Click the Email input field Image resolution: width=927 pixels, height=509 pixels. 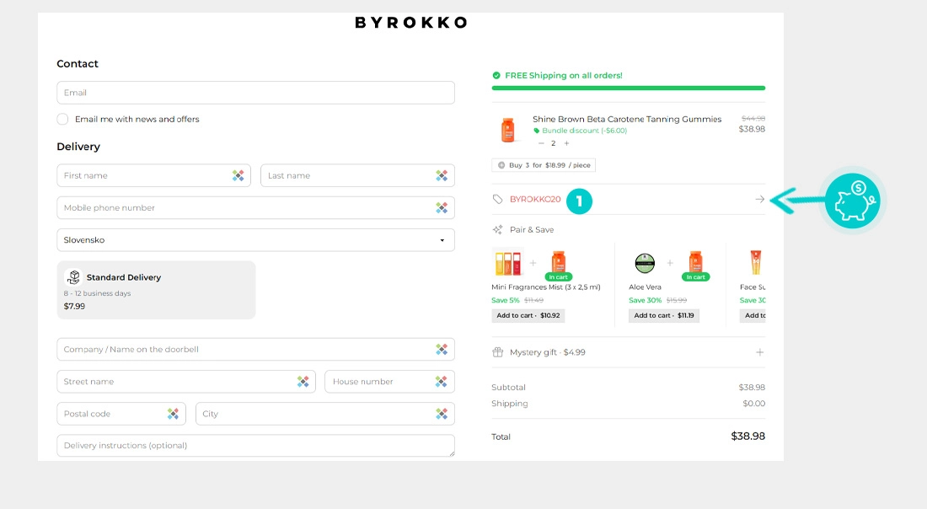[x=255, y=93]
